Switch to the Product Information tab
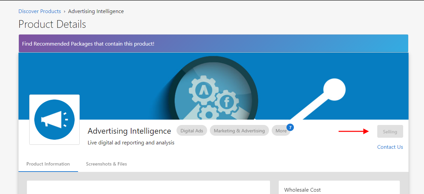 [48, 164]
